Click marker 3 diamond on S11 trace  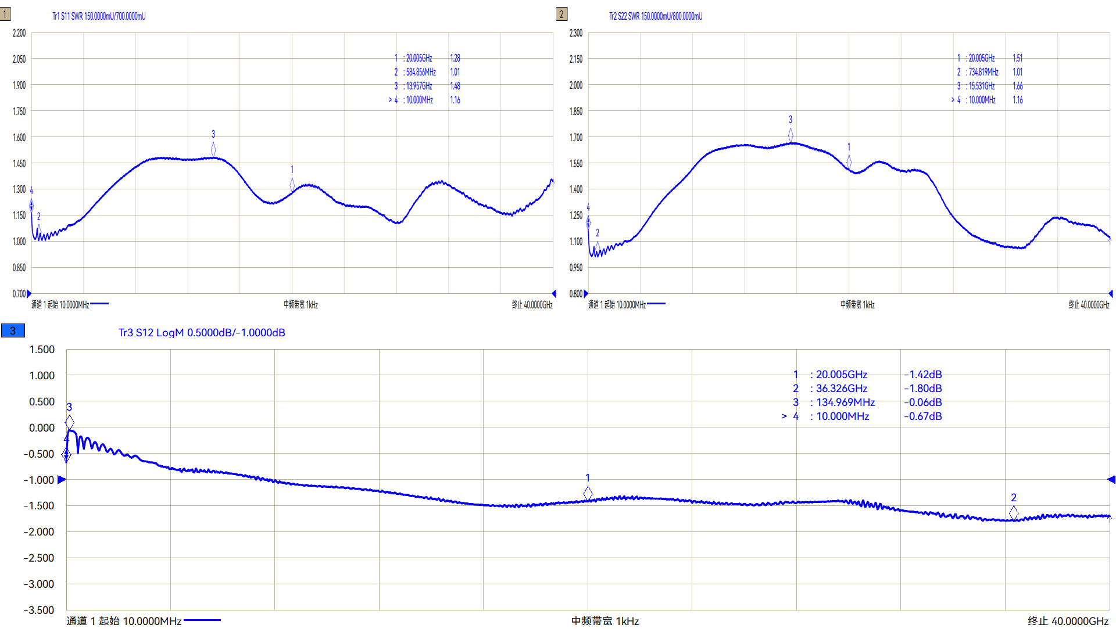click(x=213, y=149)
